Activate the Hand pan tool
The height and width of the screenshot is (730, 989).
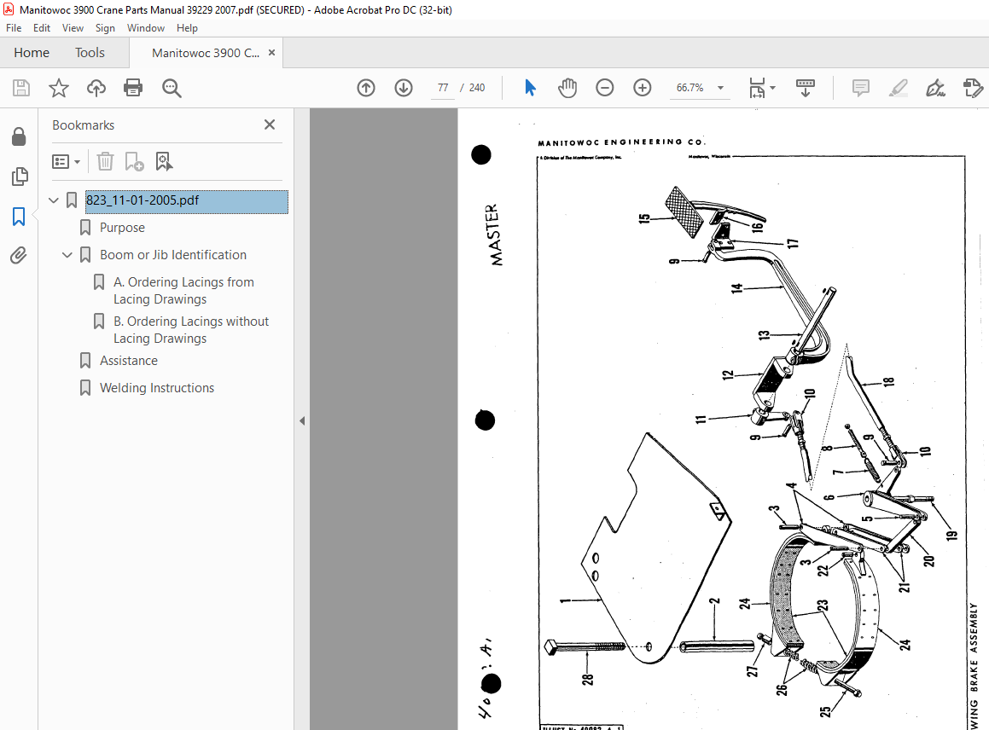click(x=567, y=88)
